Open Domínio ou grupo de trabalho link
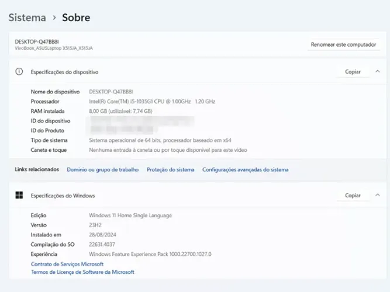The height and width of the screenshot is (292, 390). click(103, 170)
